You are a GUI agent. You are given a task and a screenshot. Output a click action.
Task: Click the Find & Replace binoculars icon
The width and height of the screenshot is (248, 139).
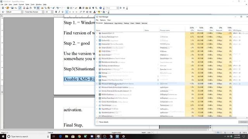pos(80,8)
